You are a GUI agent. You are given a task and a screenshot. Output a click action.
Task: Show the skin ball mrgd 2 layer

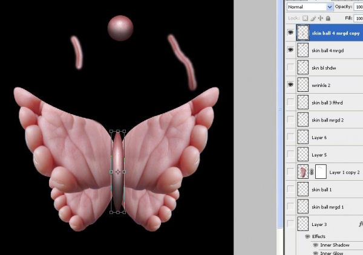(x=290, y=120)
